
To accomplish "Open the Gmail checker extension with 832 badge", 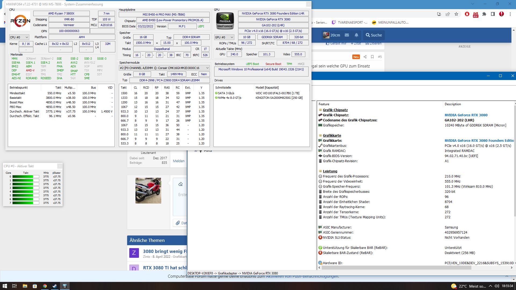I will click(475, 14).
